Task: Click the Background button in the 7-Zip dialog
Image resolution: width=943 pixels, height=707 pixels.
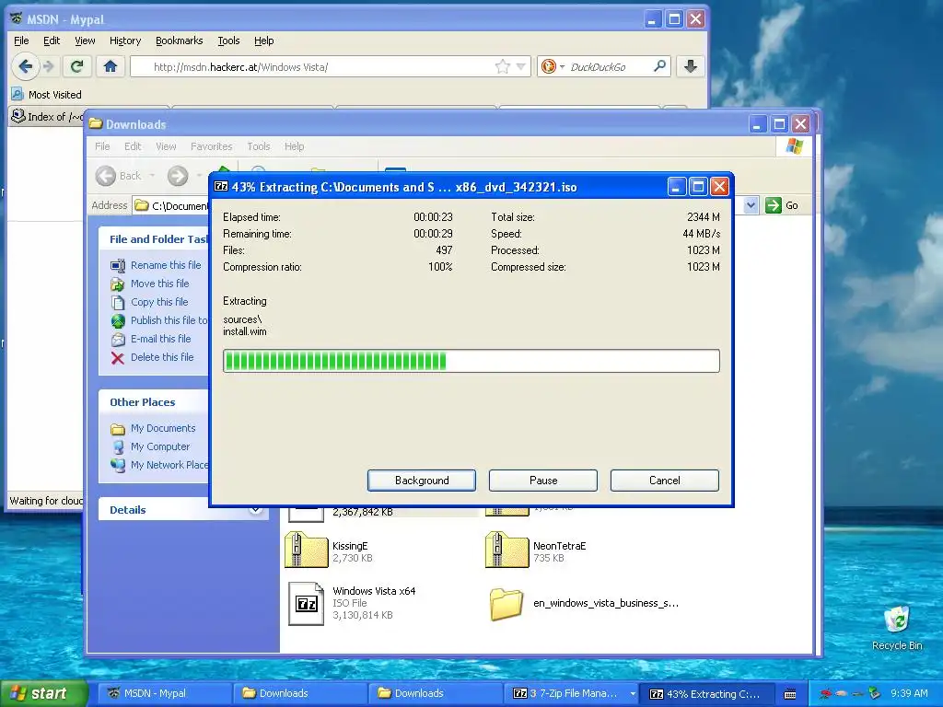Action: [422, 481]
